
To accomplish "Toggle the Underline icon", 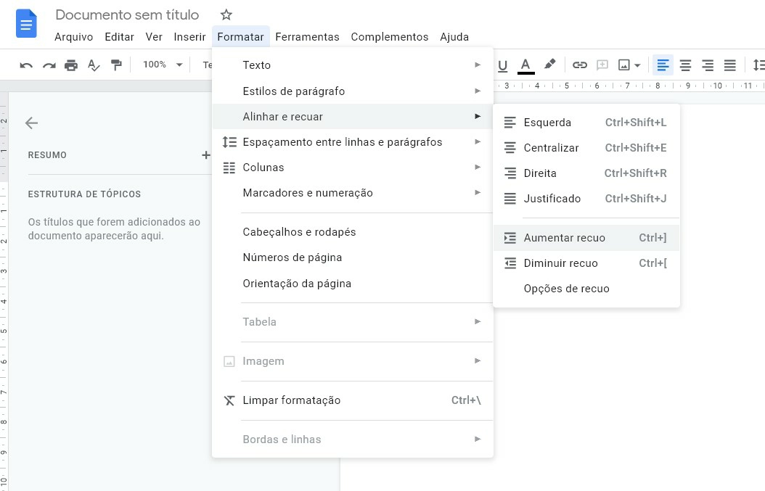I will tap(502, 65).
